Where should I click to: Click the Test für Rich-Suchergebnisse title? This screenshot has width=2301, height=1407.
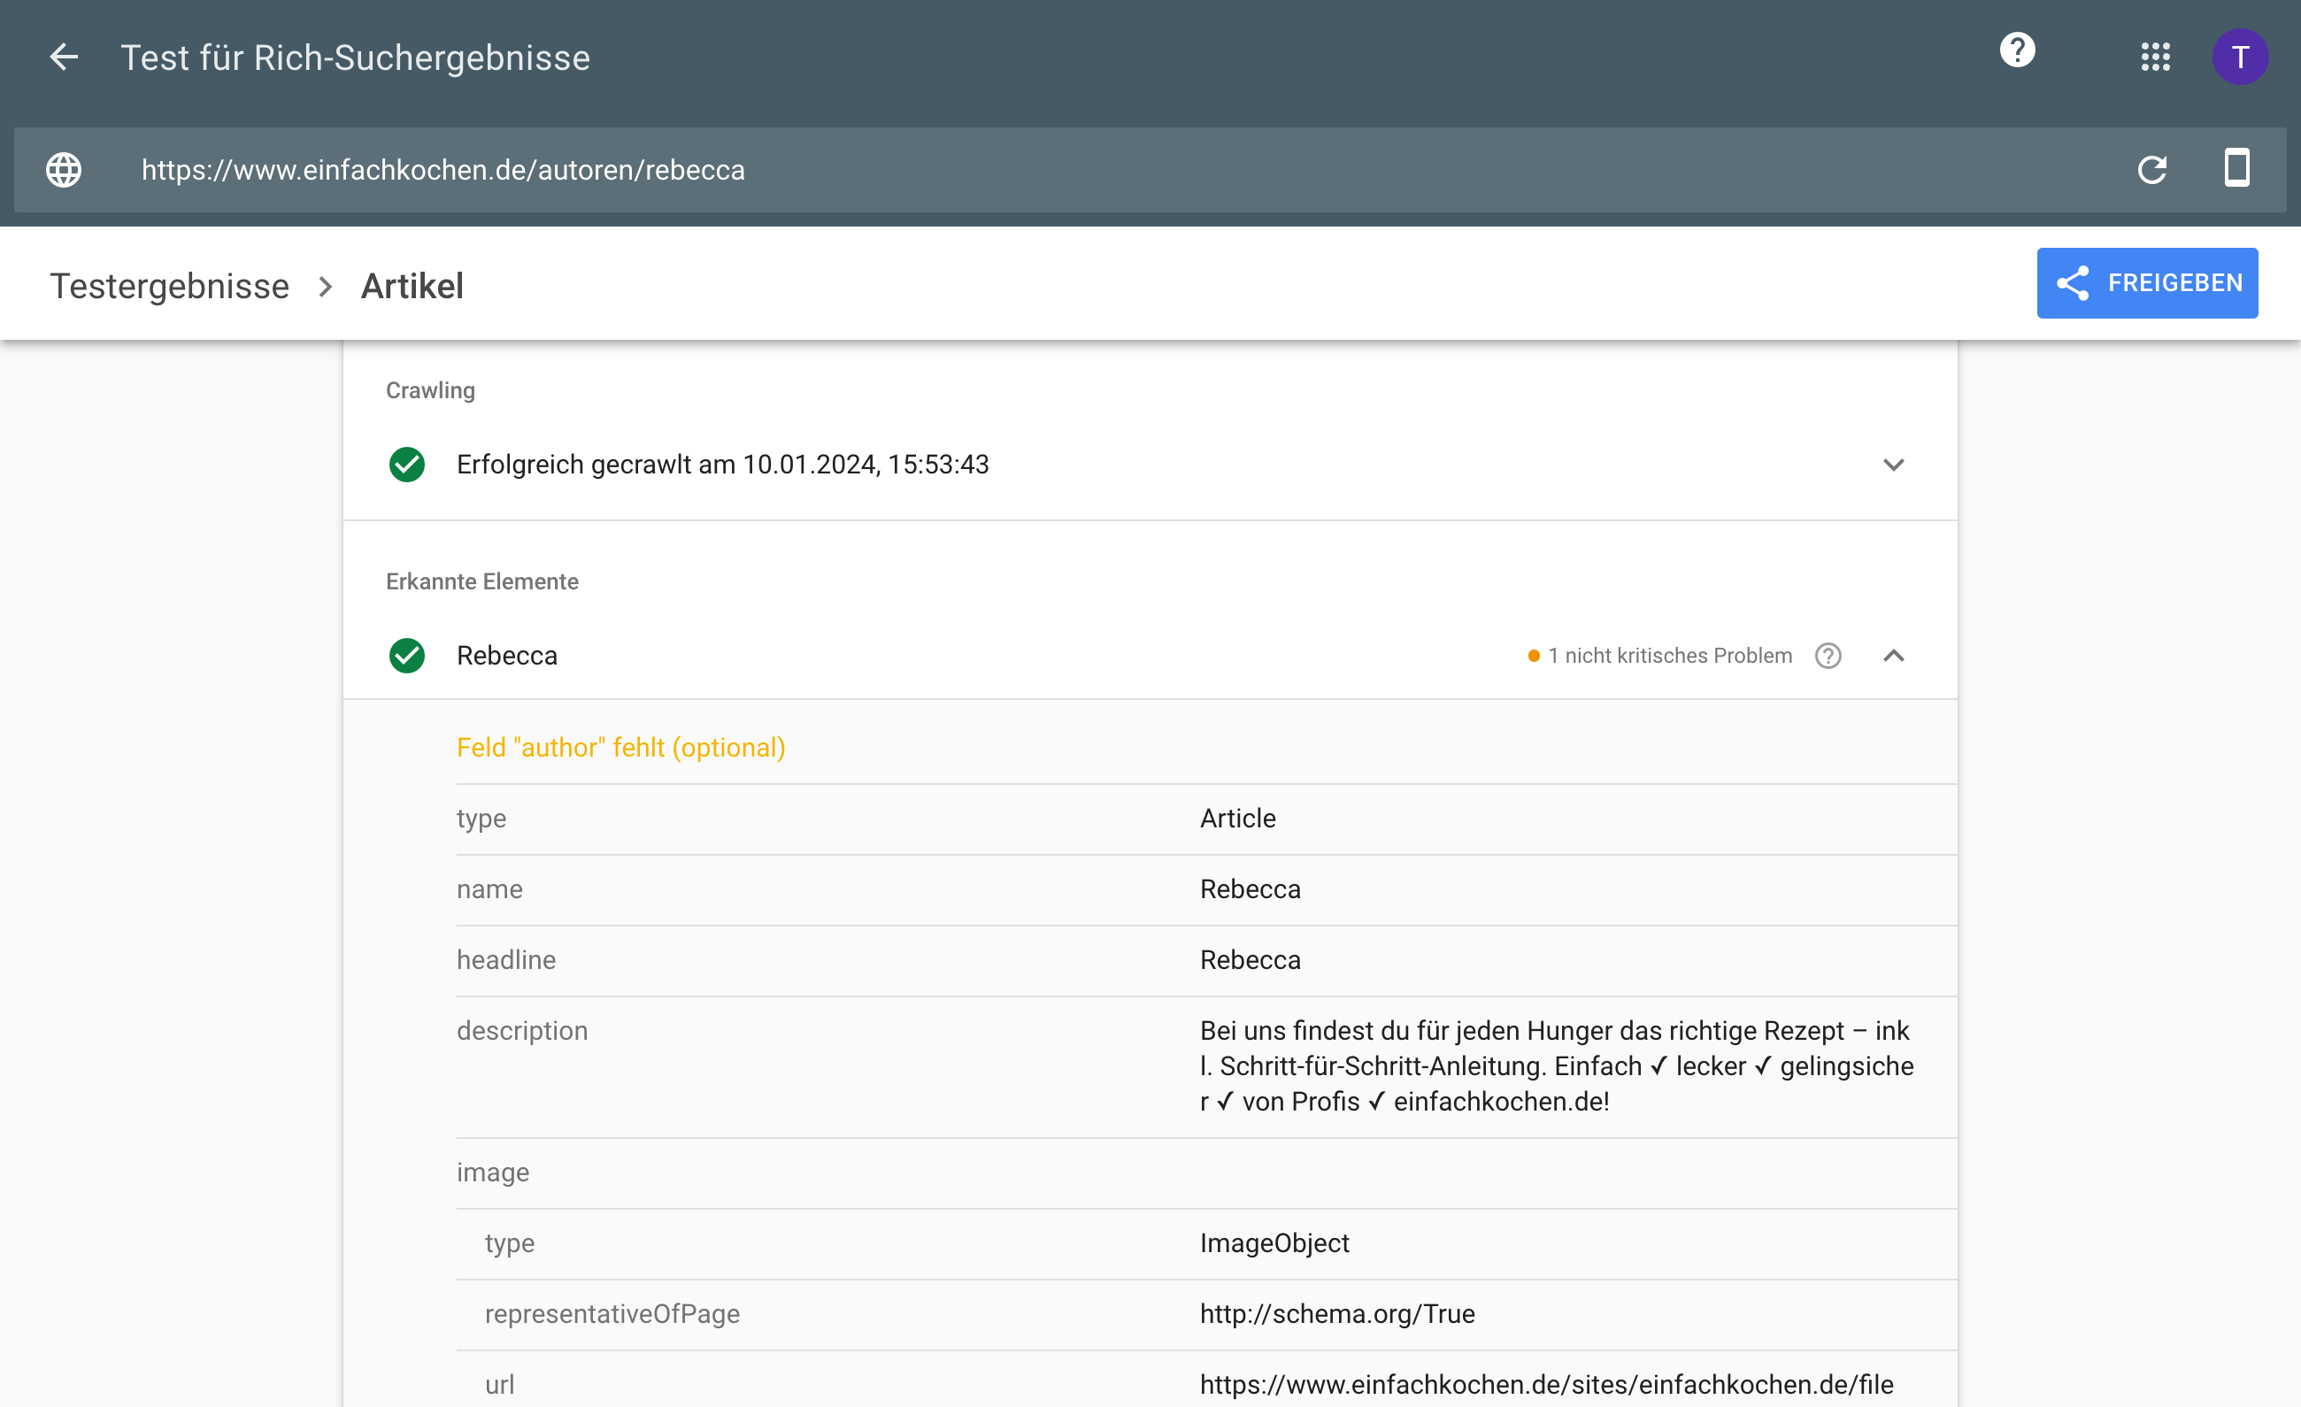point(356,57)
